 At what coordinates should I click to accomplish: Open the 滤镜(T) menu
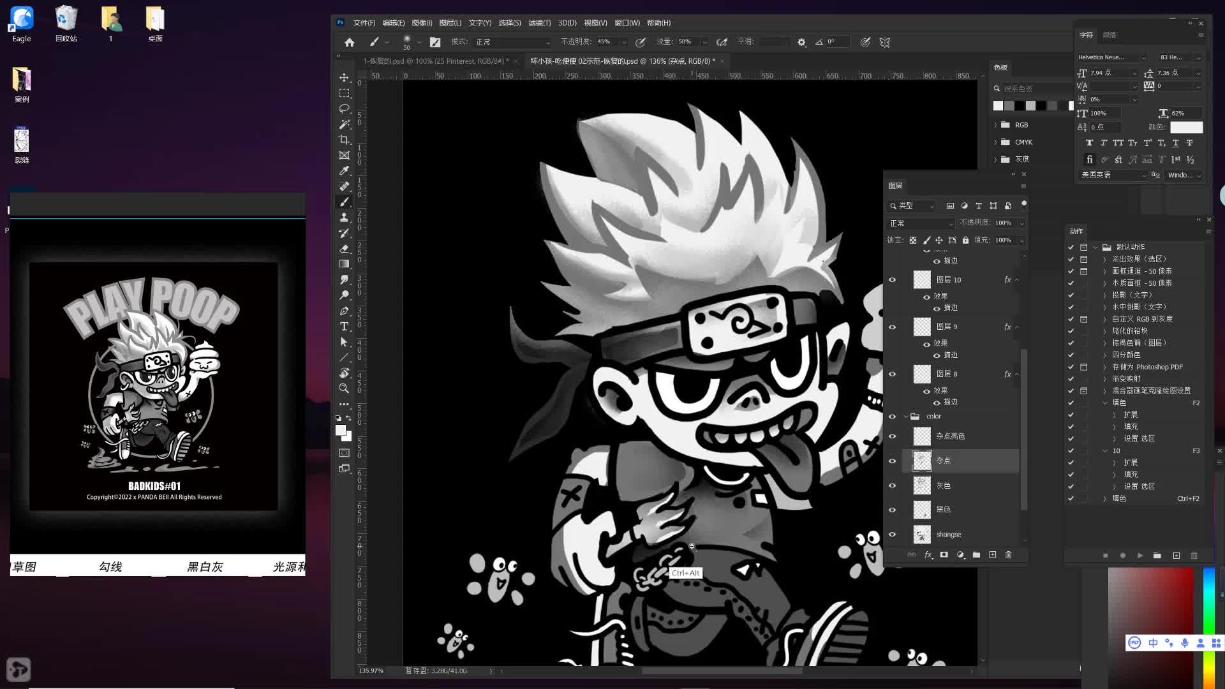coord(539,23)
